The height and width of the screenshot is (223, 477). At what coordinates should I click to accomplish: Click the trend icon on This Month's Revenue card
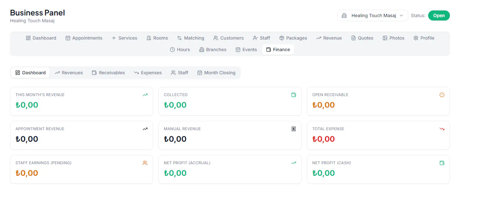click(145, 95)
